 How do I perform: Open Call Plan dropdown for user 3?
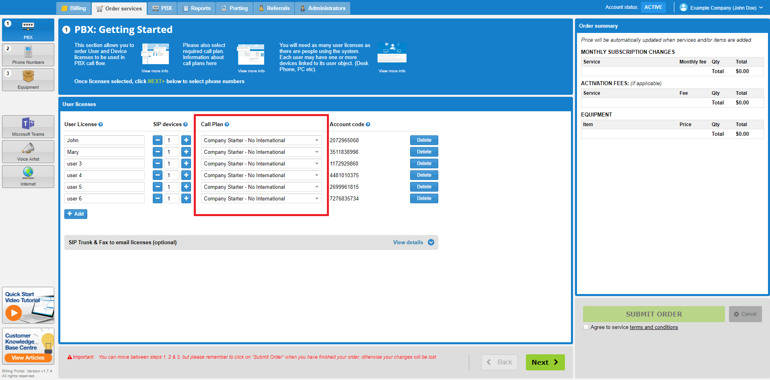261,163
